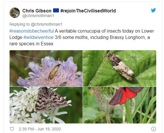This screenshot has height=133, width=164.
Task: Like the tweet with the heart icon
Action: click(12, 129)
